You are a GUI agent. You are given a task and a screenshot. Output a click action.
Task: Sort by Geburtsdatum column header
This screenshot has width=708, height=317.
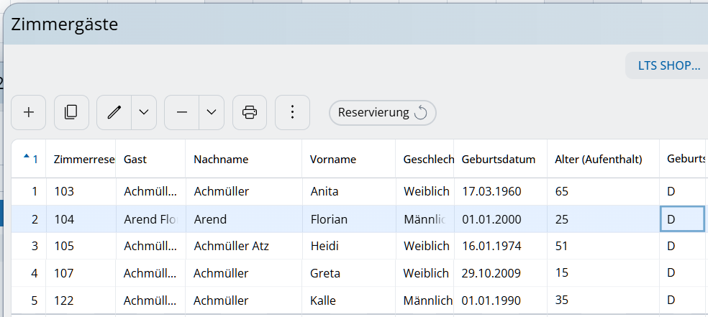(498, 160)
